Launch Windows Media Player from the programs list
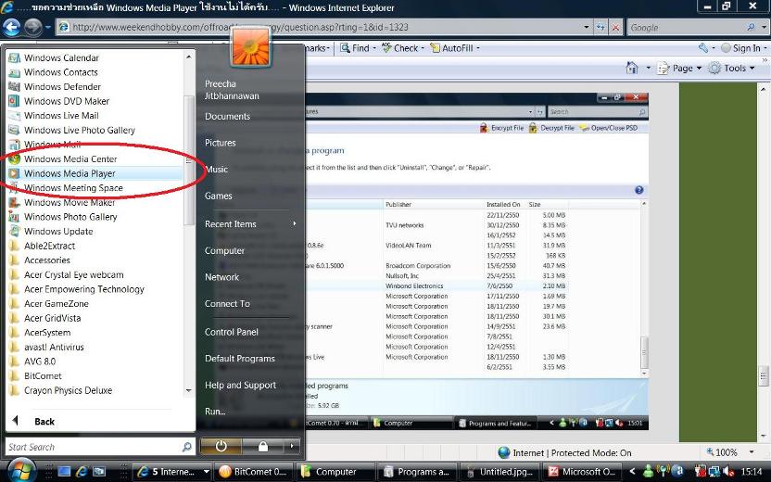This screenshot has height=482, width=771. tap(70, 173)
